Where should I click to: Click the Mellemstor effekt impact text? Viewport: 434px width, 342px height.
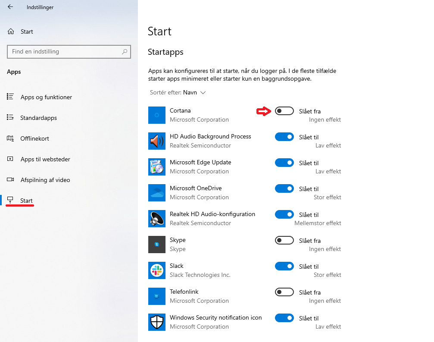[318, 223]
